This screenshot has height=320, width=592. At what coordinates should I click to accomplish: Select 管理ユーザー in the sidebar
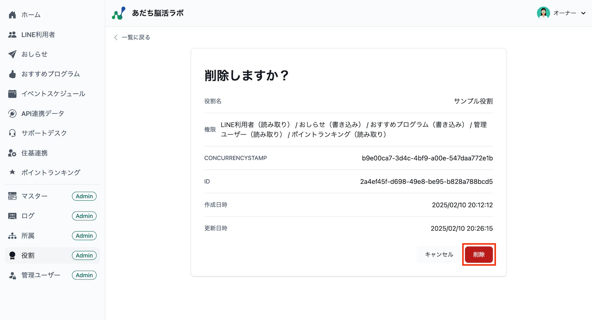(x=41, y=275)
